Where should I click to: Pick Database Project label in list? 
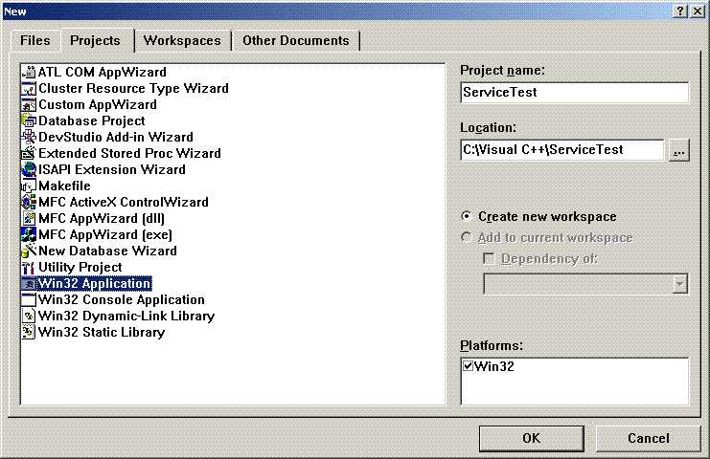click(x=92, y=121)
